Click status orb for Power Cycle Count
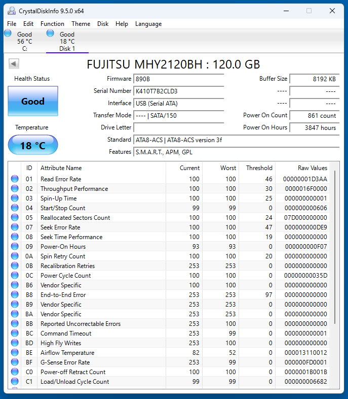348x399 pixels. (15, 275)
